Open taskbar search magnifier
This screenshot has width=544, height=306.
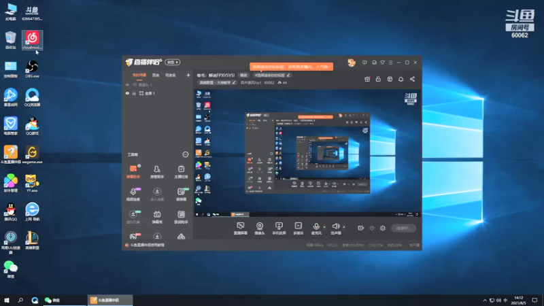pyautogui.click(x=20, y=300)
